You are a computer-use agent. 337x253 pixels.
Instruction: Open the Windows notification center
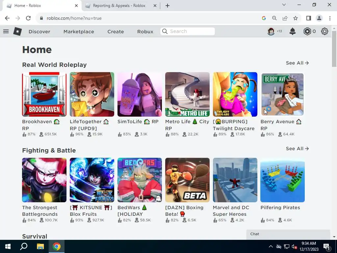click(x=327, y=246)
